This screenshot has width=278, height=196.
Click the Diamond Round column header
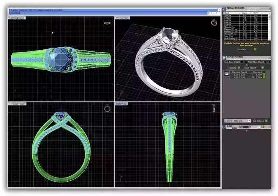click(239, 72)
